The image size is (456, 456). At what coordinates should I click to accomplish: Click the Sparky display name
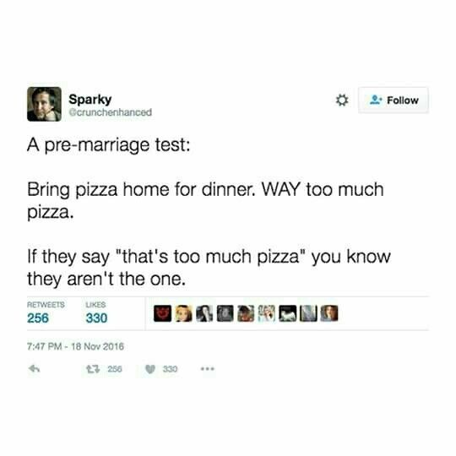point(90,100)
